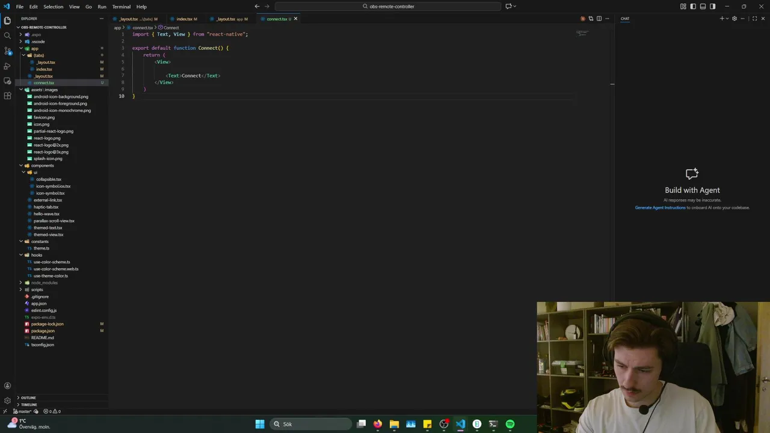Click the Generate Agent Instructions link

660,207
